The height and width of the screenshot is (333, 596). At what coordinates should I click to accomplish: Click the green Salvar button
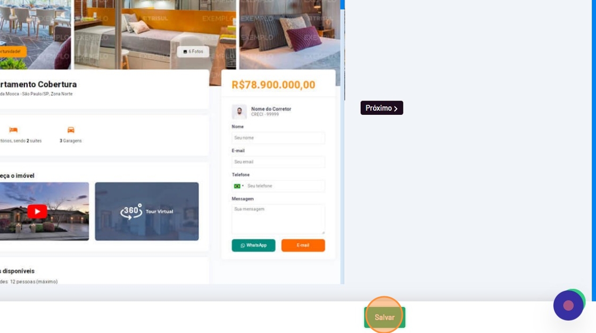point(385,318)
